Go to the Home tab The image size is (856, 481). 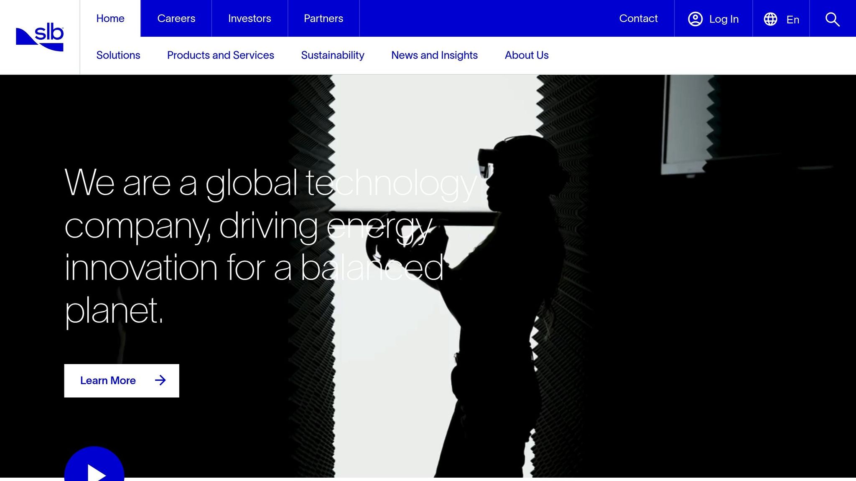click(110, 18)
